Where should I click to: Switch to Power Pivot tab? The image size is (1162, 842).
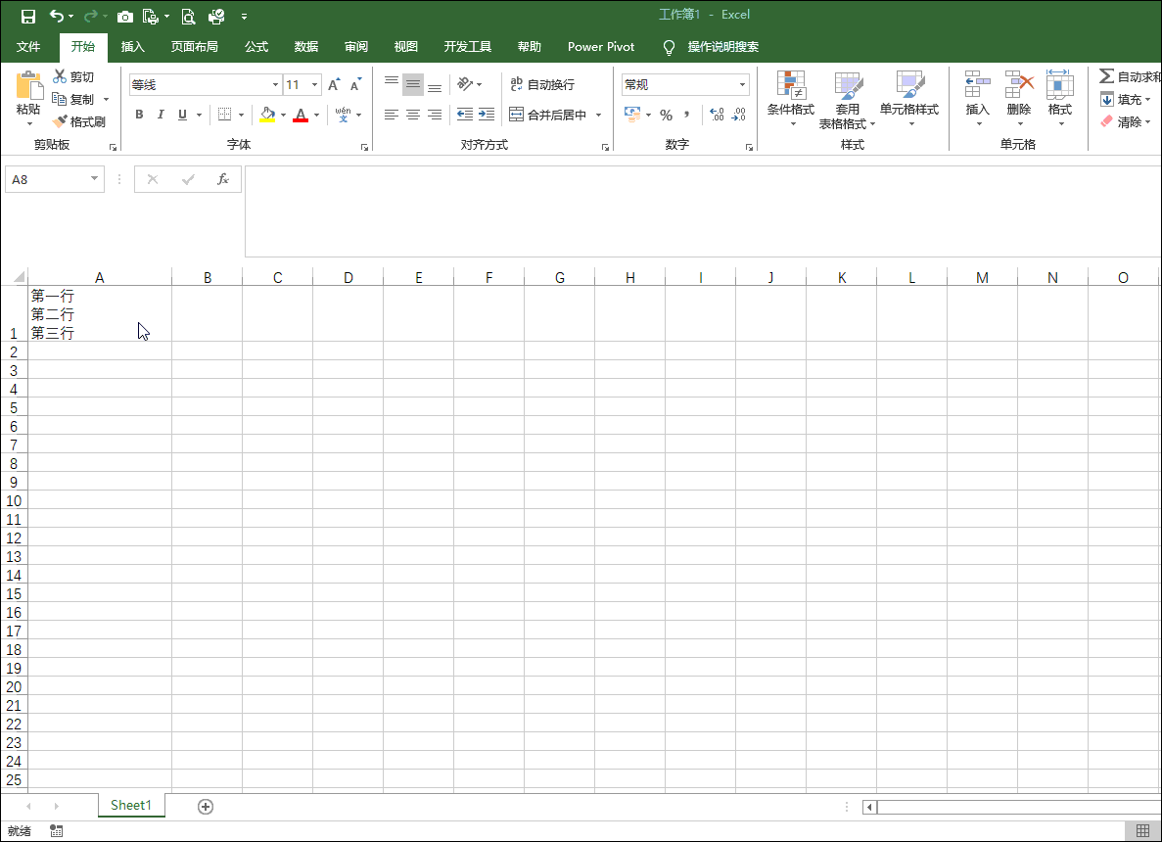[601, 47]
